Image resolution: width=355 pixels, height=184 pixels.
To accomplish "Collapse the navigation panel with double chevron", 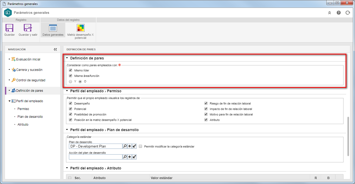I will tap(55, 49).
